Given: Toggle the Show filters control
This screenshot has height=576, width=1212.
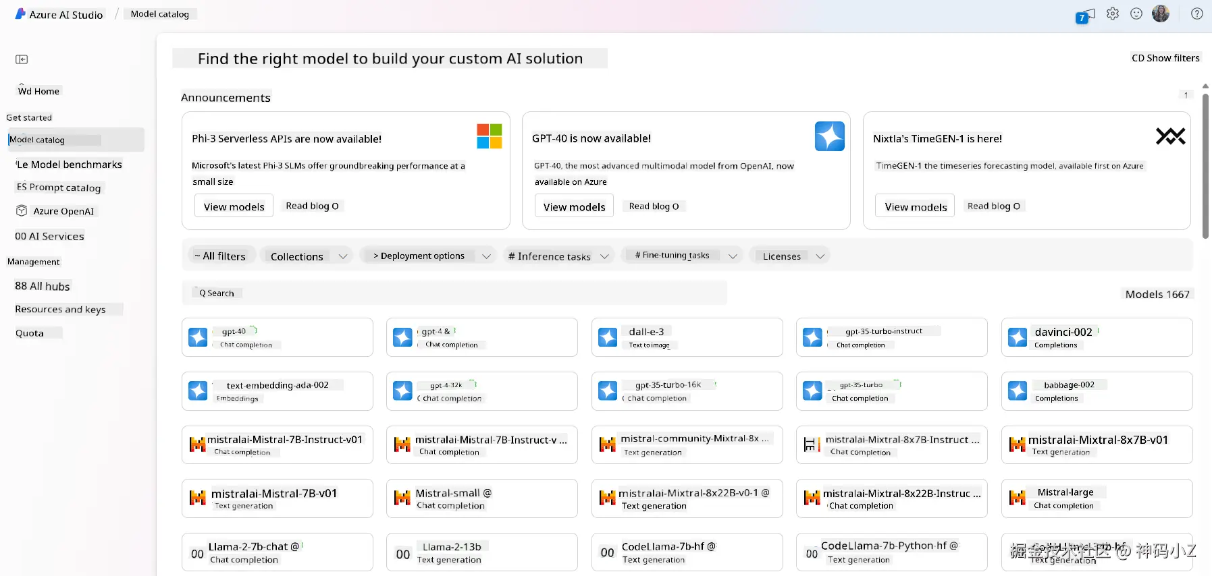Looking at the screenshot, I should 1165,58.
